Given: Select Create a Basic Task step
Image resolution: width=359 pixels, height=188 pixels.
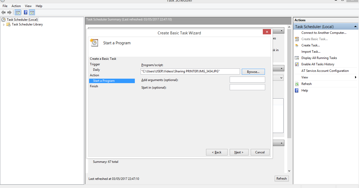Looking at the screenshot, I should [x=103, y=59].
